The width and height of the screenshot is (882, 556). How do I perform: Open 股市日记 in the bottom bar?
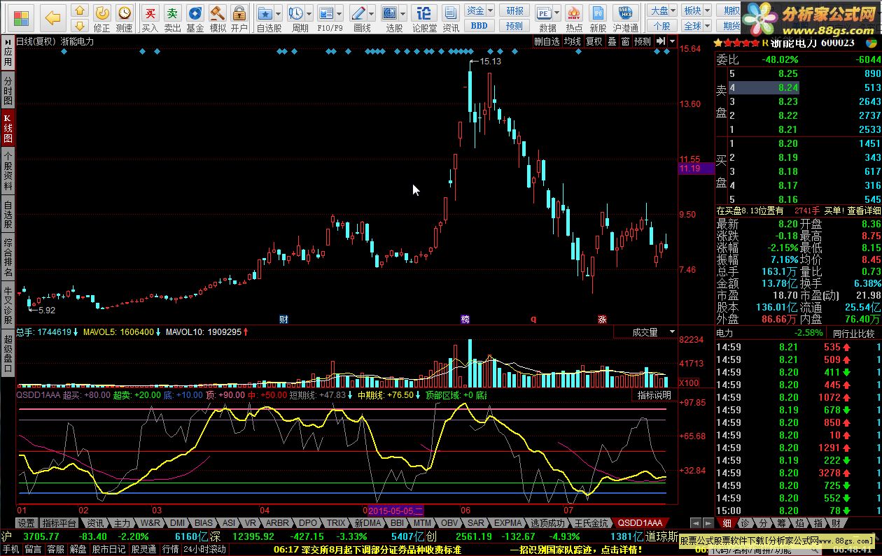point(108,549)
